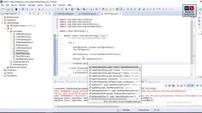
Task: Open dropdown arrow next to New icon
Action: pyautogui.click(x=5, y=9)
